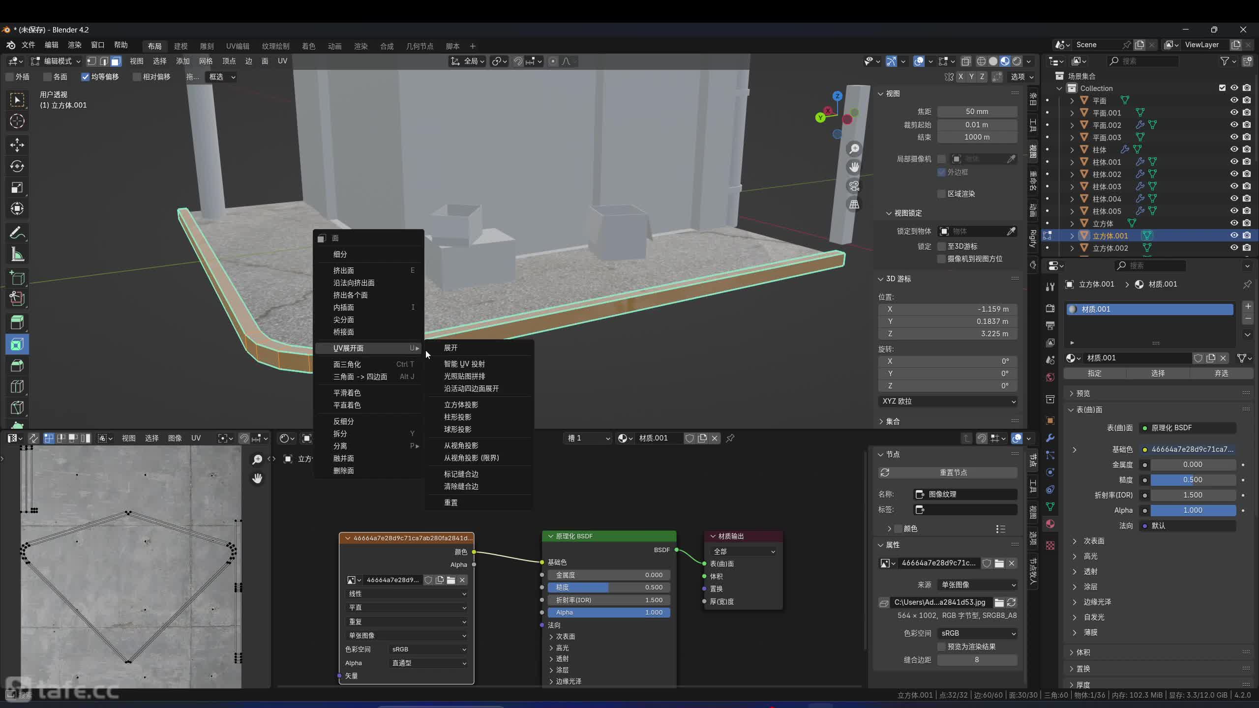Choose 内插面 from the face menu
1259x708 pixels.
369,307
